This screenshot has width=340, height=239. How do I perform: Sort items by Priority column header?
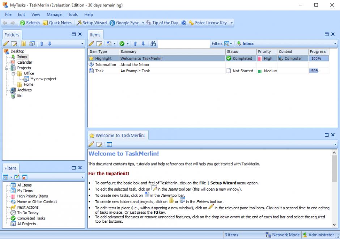(x=267, y=52)
